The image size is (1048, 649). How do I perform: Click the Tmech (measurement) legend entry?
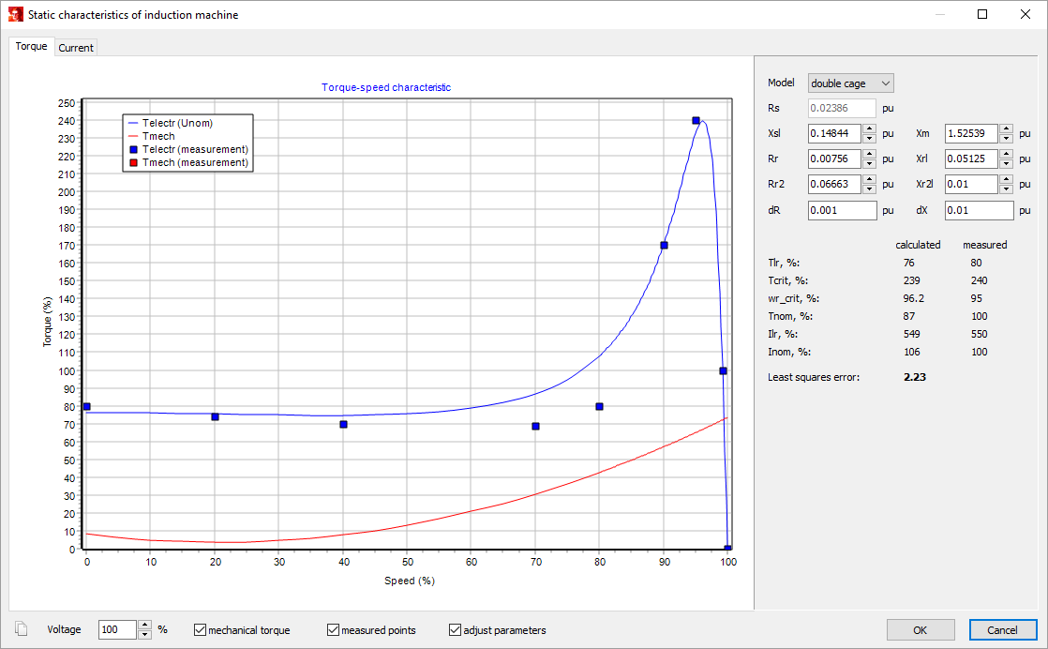click(188, 162)
